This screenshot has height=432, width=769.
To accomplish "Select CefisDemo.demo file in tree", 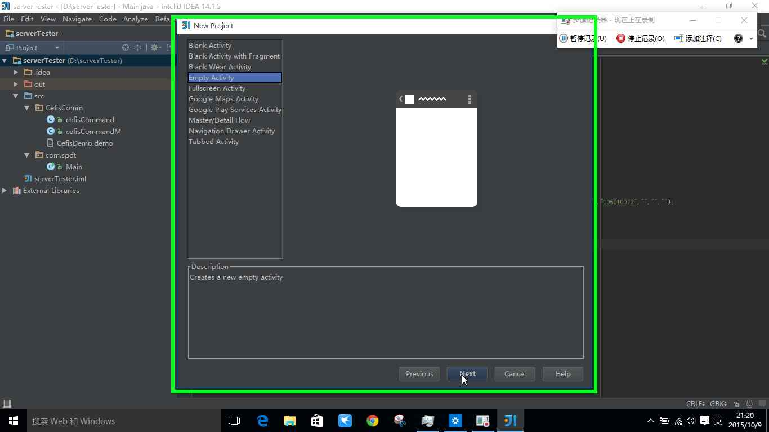I will [84, 143].
